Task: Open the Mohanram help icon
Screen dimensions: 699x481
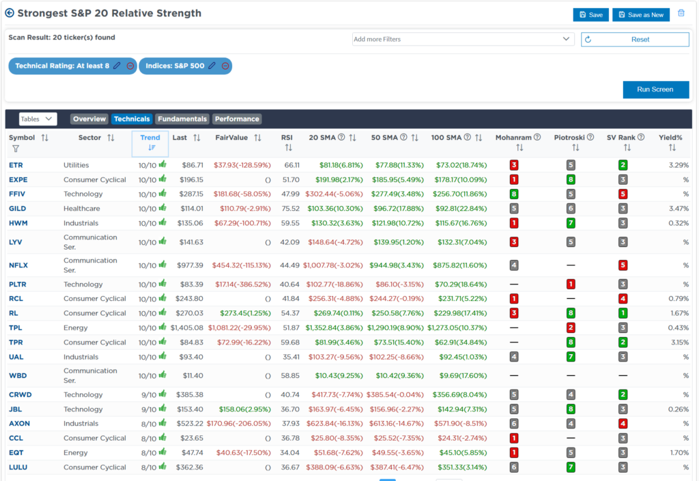Action: 537,137
